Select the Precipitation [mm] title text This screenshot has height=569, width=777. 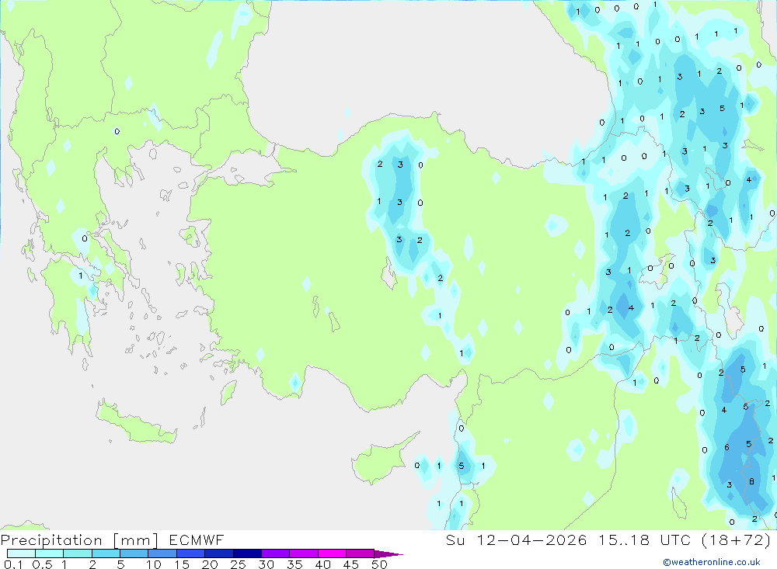pyautogui.click(x=79, y=540)
